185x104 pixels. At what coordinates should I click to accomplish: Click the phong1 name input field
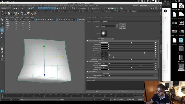108,26
